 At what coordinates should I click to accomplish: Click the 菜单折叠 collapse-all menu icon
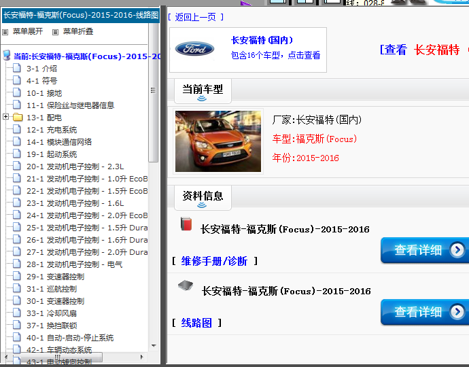click(54, 32)
